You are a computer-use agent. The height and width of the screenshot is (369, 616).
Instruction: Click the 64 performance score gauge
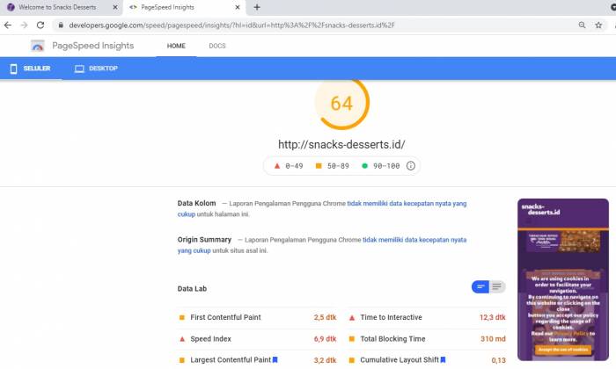point(341,104)
